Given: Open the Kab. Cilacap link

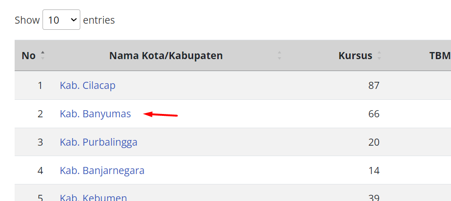Looking at the screenshot, I should (87, 86).
